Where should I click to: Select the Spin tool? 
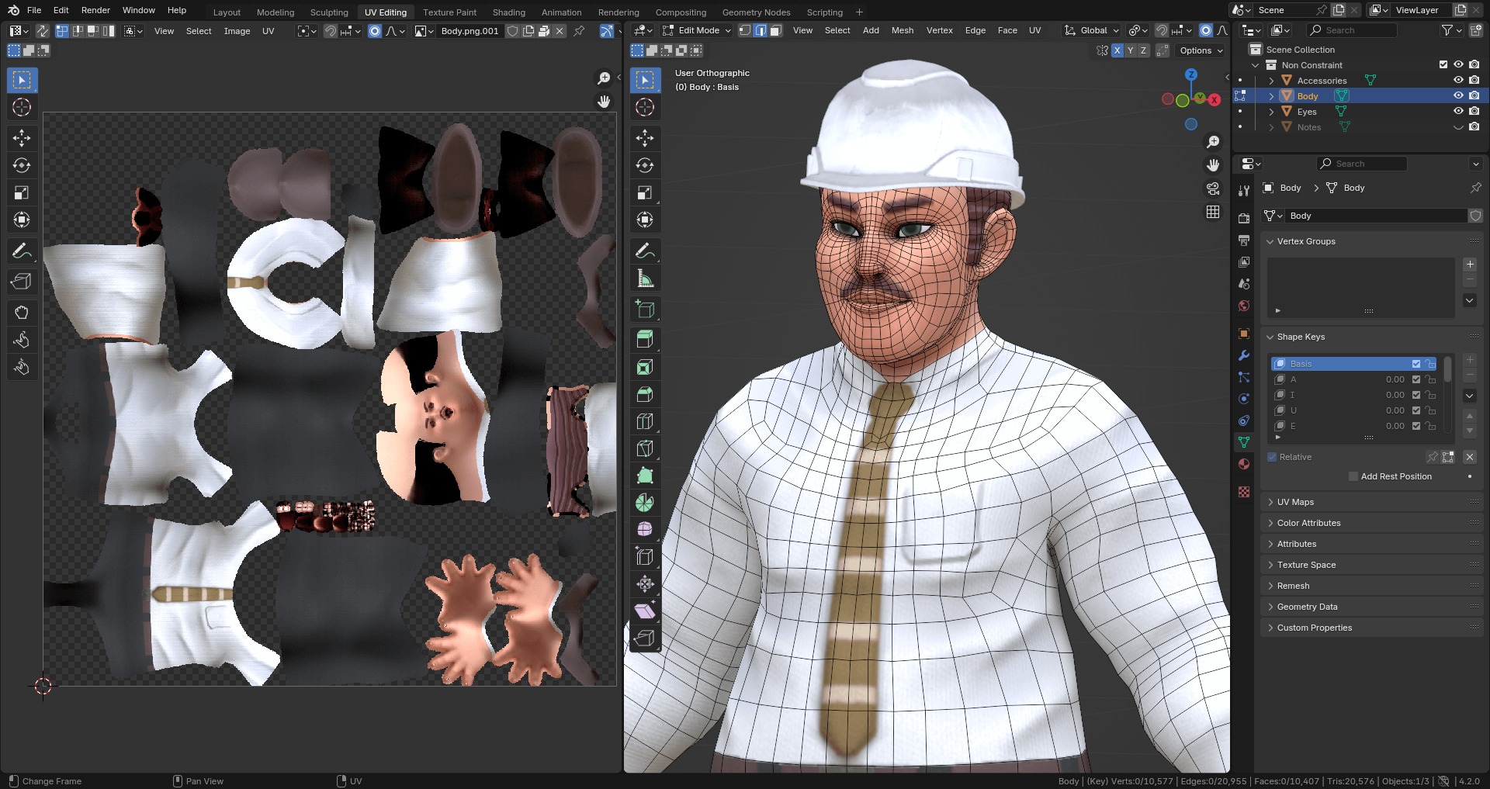(645, 503)
